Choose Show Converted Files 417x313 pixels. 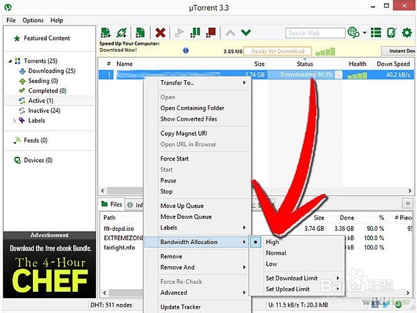coord(189,119)
